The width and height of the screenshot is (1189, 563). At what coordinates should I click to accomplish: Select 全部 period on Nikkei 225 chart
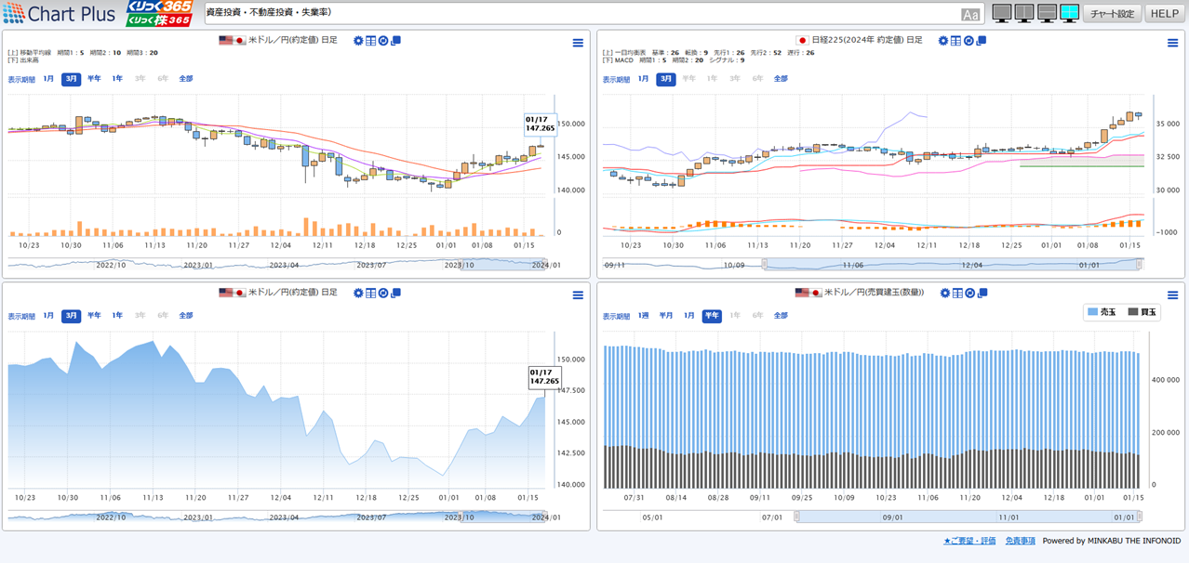[x=781, y=79]
